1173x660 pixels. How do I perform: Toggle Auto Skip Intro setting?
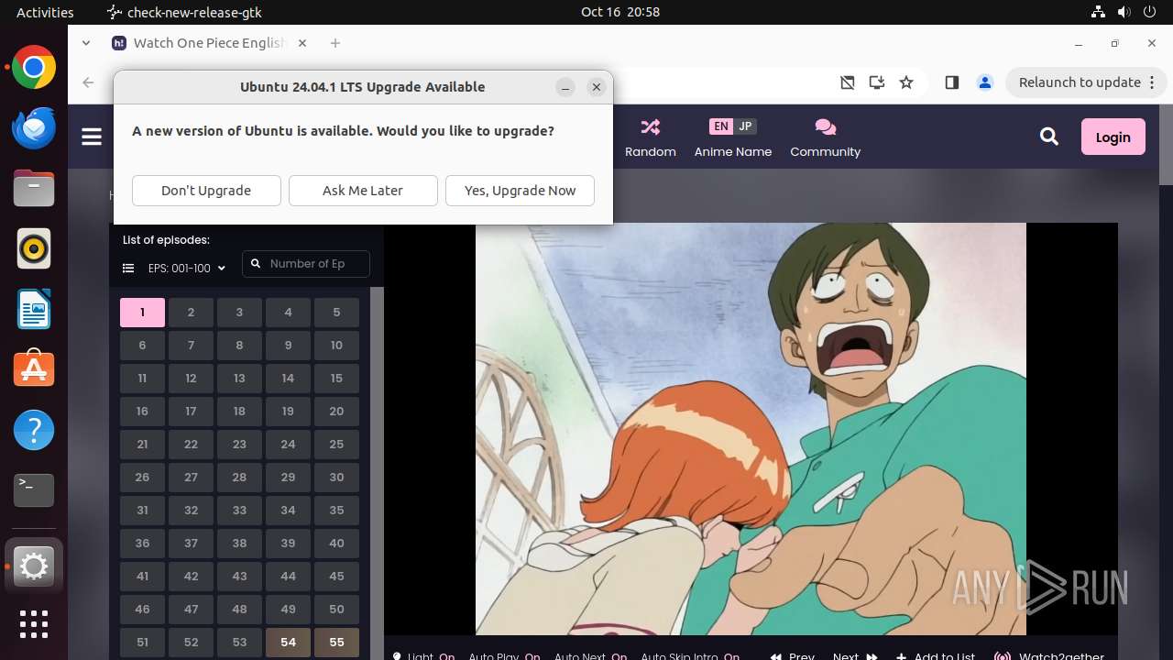690,656
